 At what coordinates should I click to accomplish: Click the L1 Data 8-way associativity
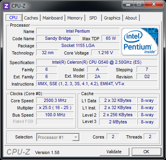point(147,100)
